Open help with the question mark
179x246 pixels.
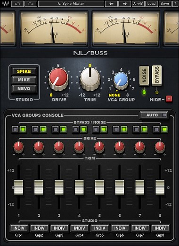tap(175, 4)
